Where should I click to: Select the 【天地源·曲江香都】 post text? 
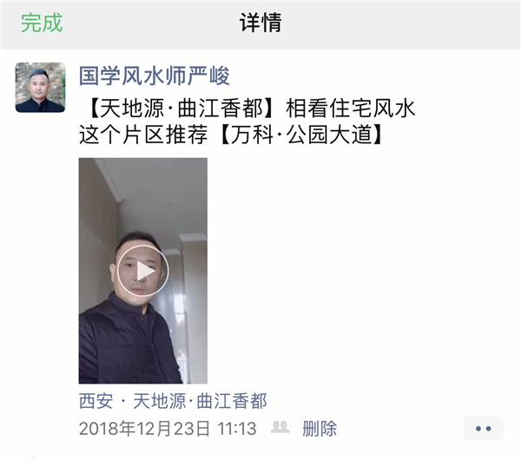tap(178, 108)
